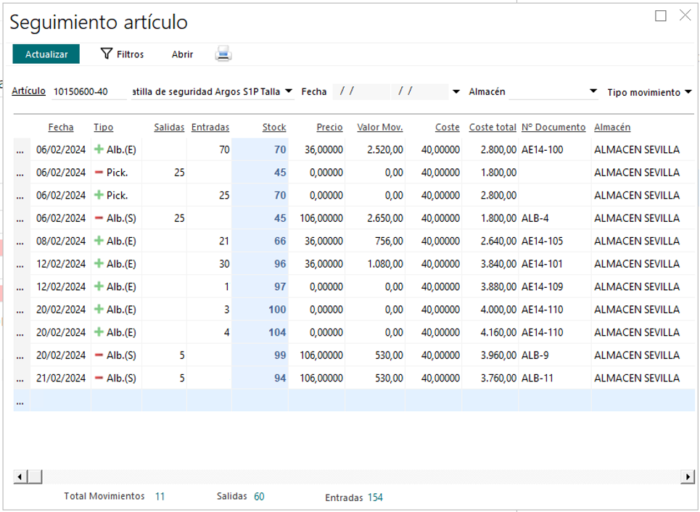This screenshot has width=700, height=512.
Task: Click the maximize window square icon
Action: [660, 16]
